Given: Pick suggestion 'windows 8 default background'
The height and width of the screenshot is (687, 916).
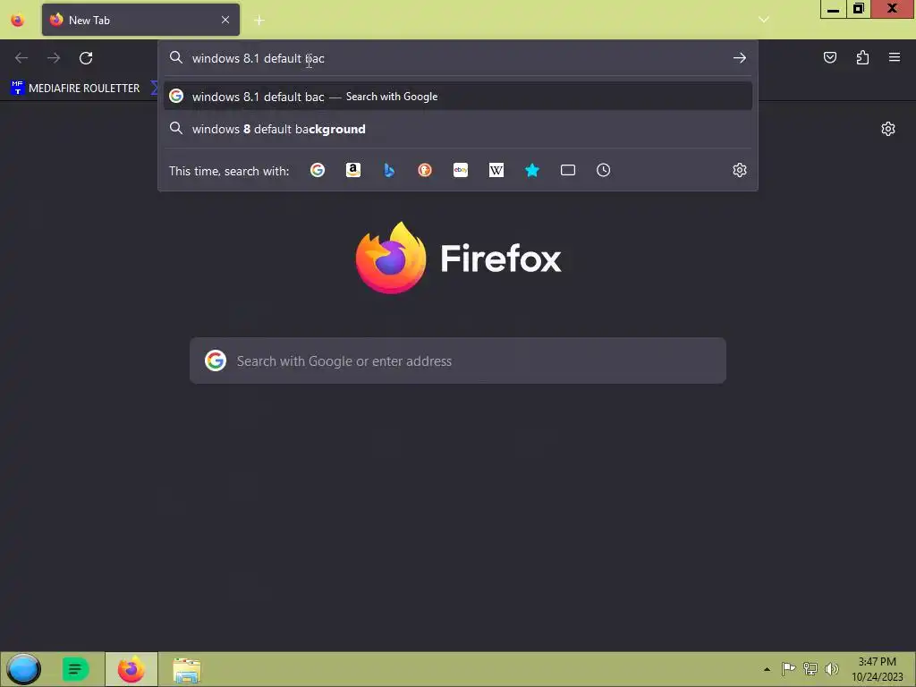Looking at the screenshot, I should [x=458, y=129].
